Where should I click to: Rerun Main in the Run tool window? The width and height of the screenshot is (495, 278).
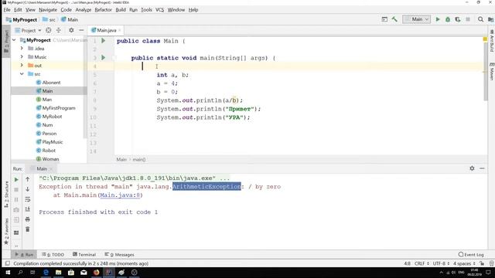pos(16,180)
